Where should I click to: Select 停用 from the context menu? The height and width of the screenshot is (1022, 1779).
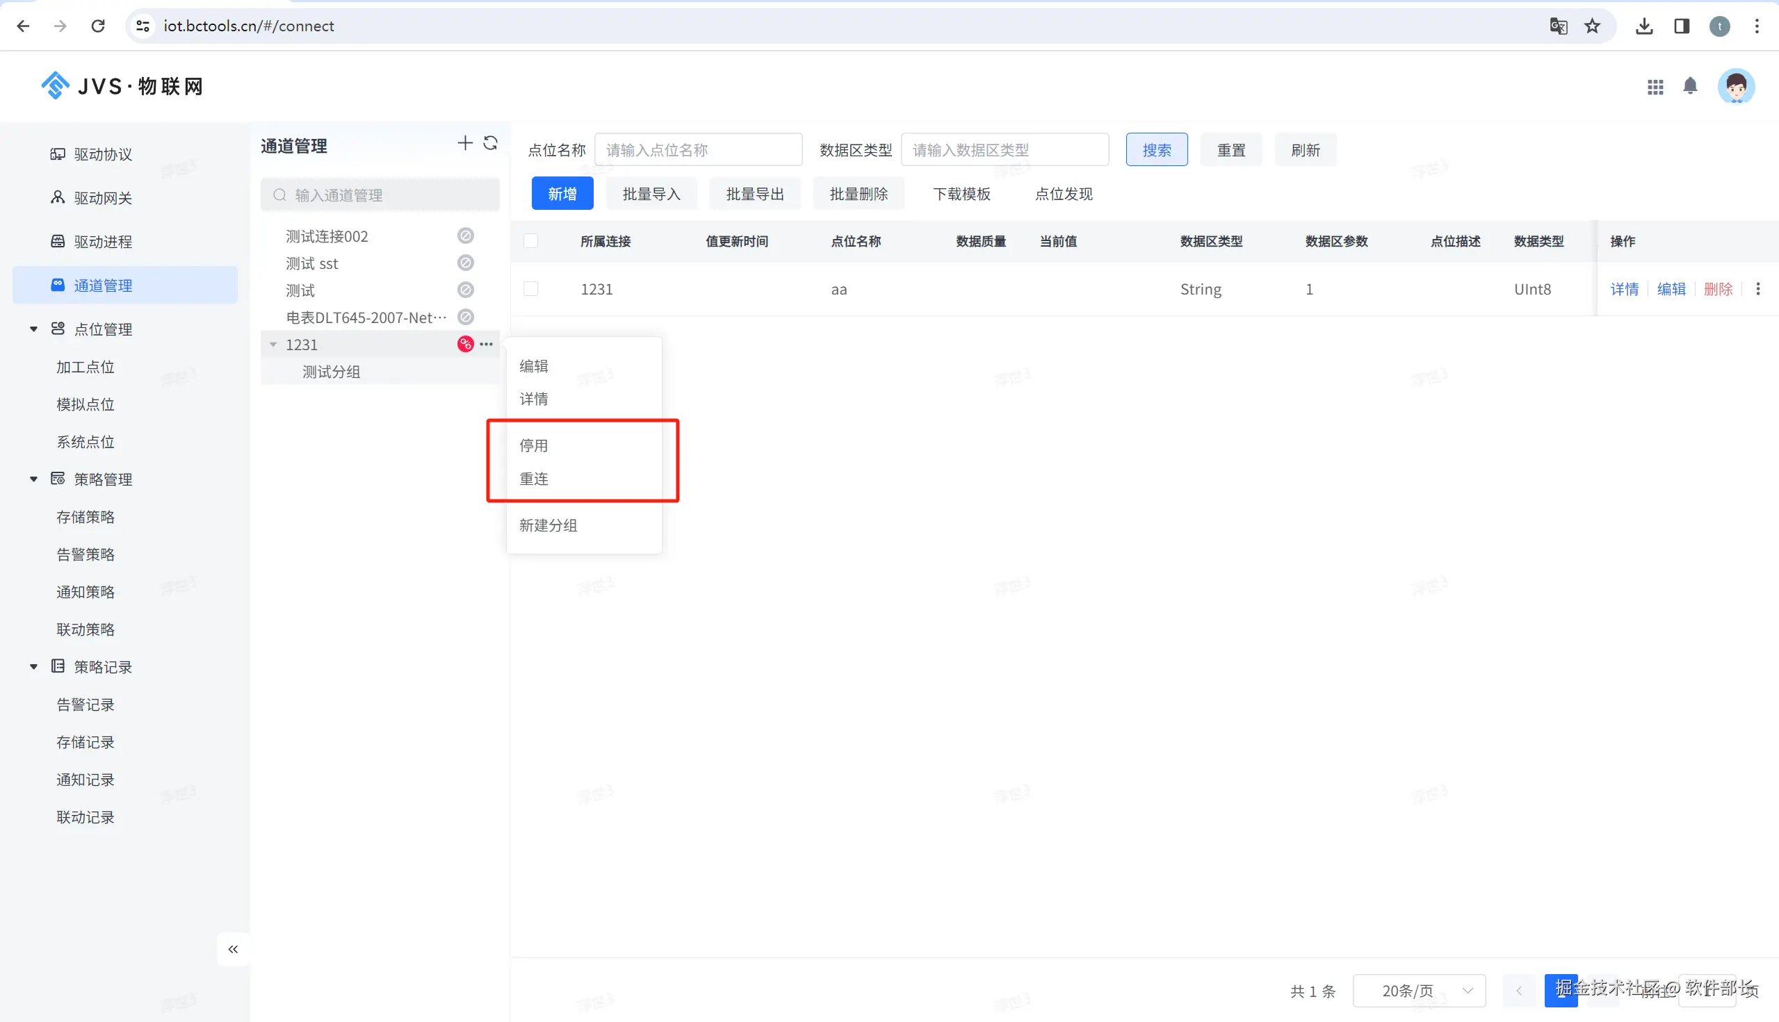pyautogui.click(x=534, y=446)
